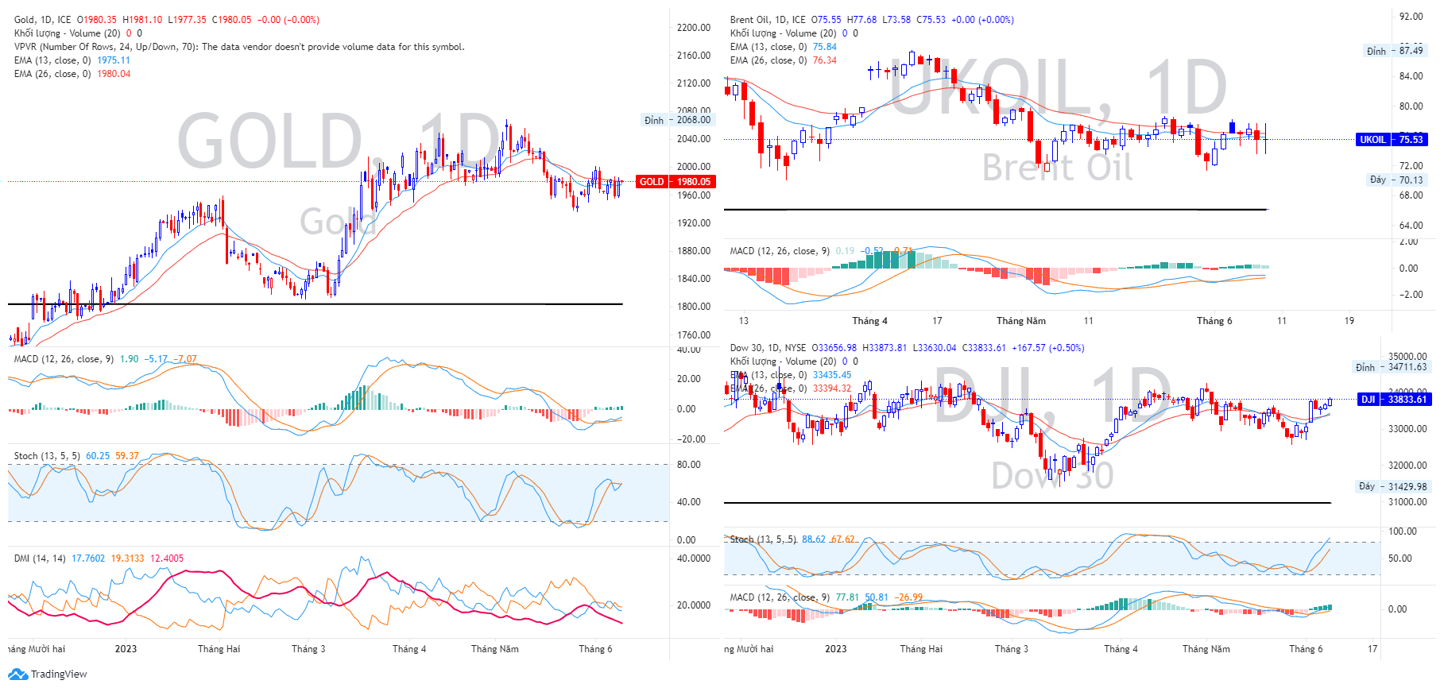Image resolution: width=1444 pixels, height=688 pixels.
Task: Select the Gold, 1D, ICE chart title
Action: (42, 20)
